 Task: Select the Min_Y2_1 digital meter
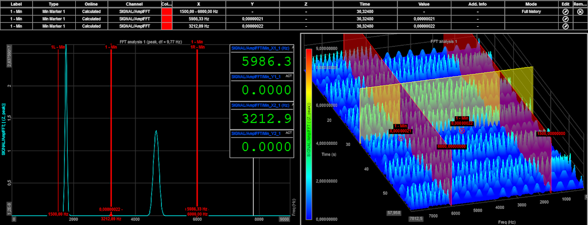click(x=261, y=144)
